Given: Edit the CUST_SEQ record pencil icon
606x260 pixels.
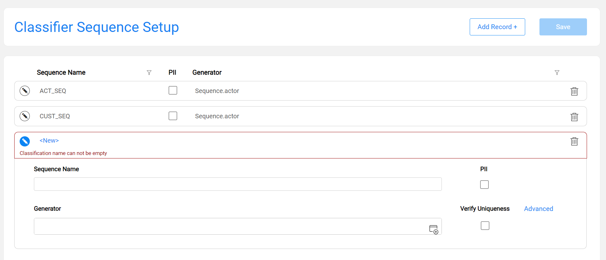Looking at the screenshot, I should (x=25, y=116).
